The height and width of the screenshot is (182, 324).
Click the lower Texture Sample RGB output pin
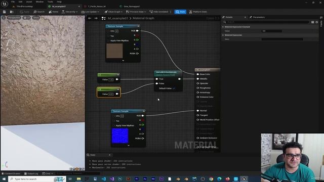(143, 116)
